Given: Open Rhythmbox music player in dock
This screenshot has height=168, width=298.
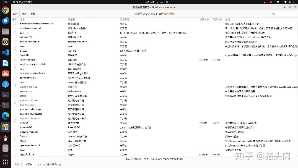Looking at the screenshot, I should pyautogui.click(x=5, y=42).
